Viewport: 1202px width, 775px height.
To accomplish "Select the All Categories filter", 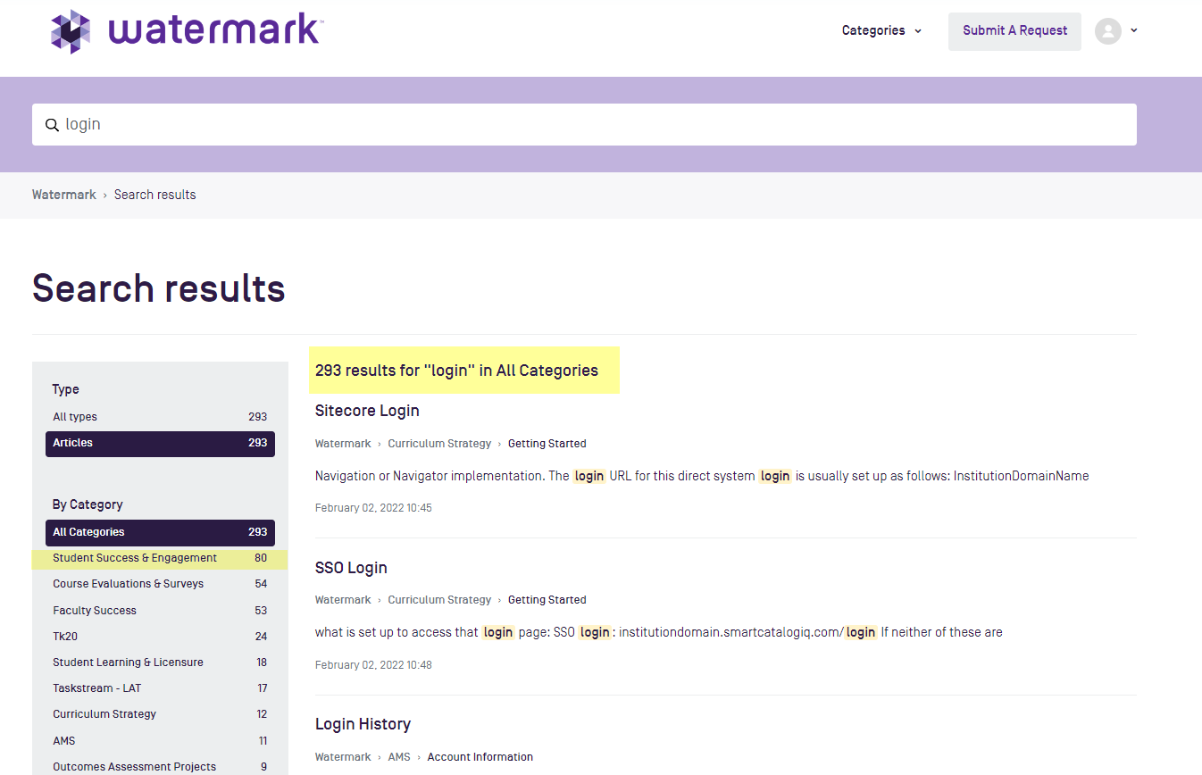I will pos(160,532).
